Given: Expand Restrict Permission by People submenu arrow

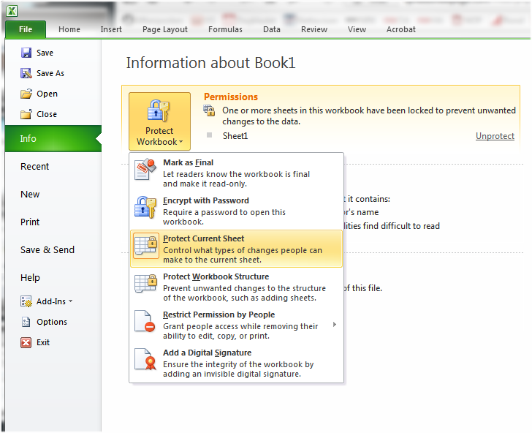Looking at the screenshot, I should click(x=335, y=324).
